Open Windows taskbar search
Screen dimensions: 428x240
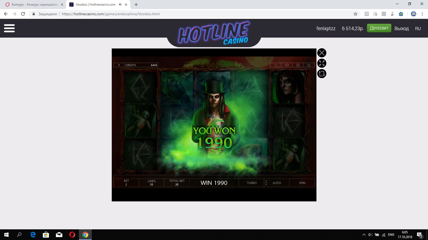[19, 235]
